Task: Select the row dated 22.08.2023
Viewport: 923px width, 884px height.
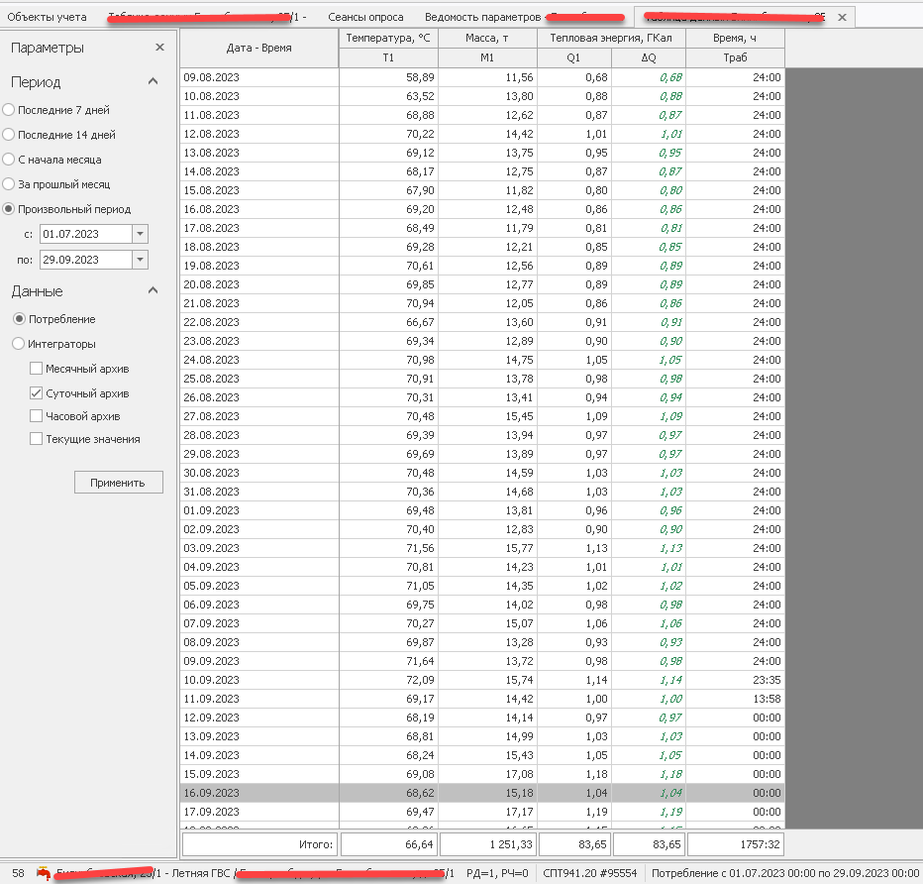Action: tap(482, 322)
